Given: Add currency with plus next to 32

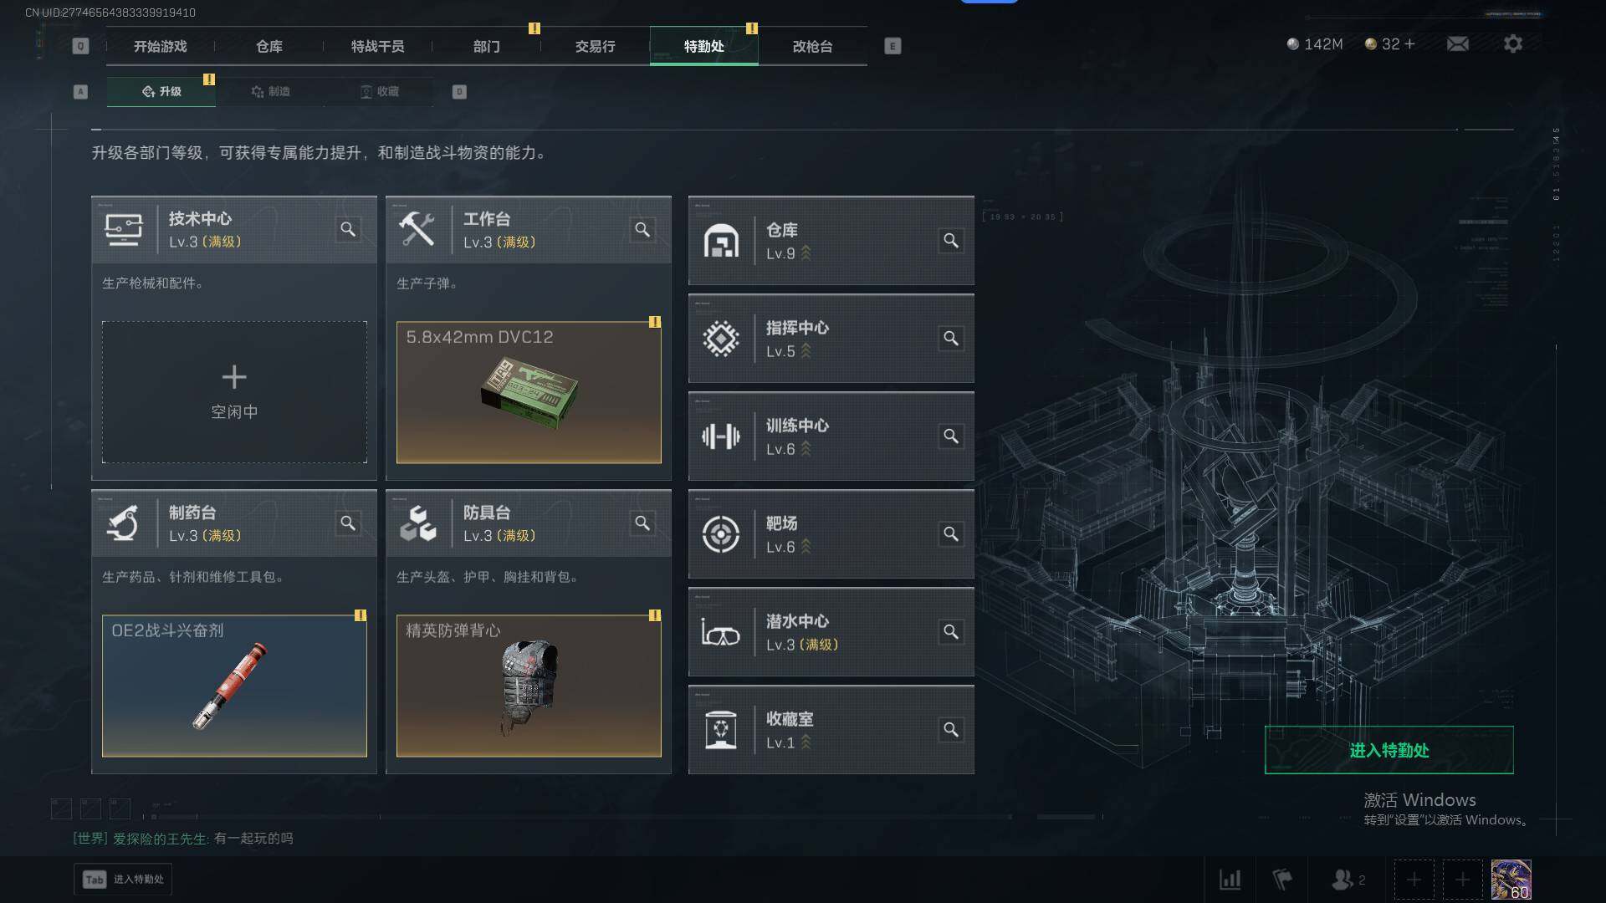Looking at the screenshot, I should tap(1410, 43).
